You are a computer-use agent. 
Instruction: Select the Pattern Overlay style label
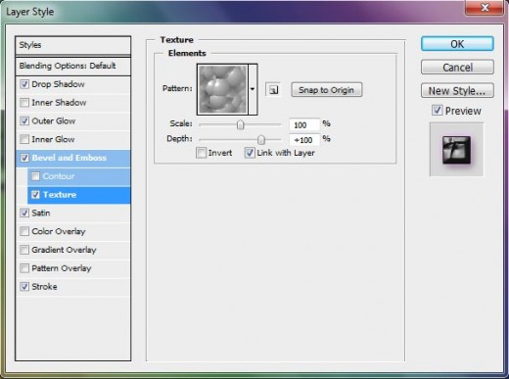pos(62,268)
